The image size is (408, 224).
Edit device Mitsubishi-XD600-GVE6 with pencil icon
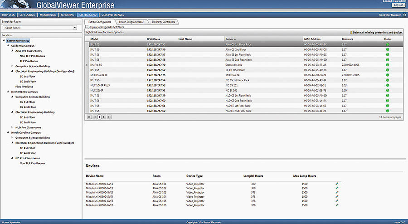coord(337,205)
